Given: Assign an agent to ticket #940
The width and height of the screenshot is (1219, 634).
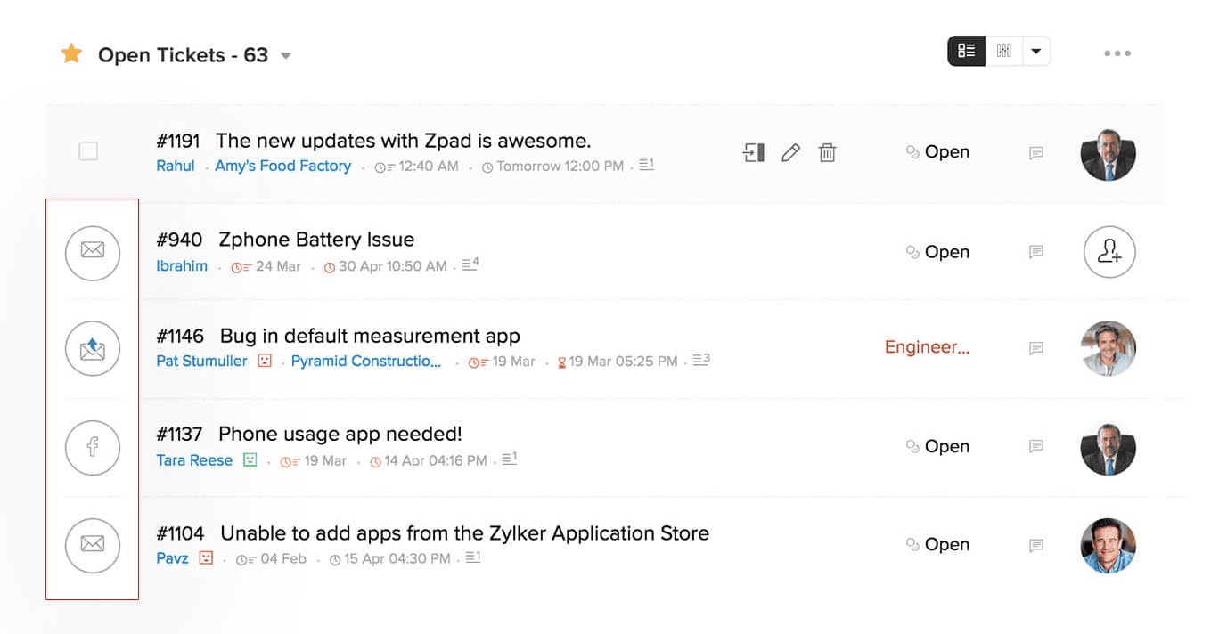Looking at the screenshot, I should click(1109, 253).
